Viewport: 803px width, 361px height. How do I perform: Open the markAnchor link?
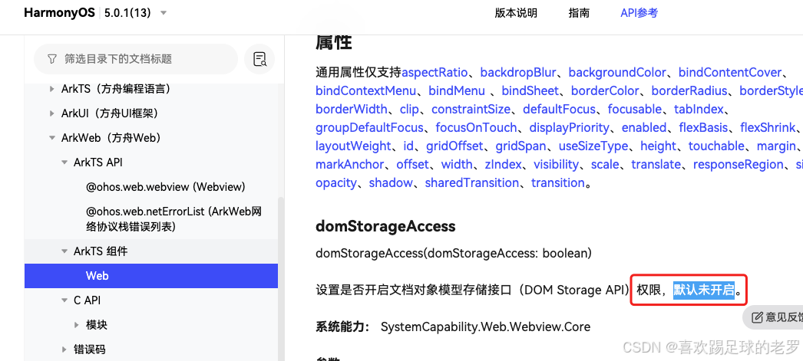coord(350,164)
